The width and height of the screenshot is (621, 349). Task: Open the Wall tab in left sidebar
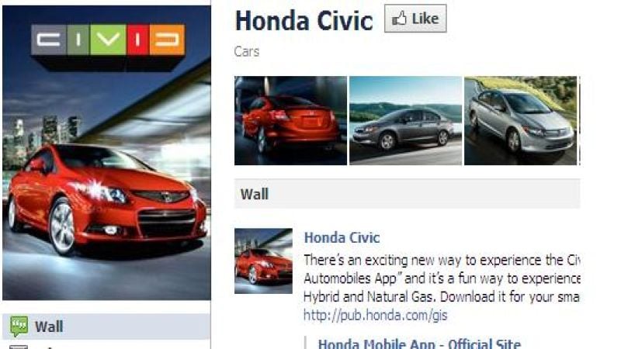click(106, 327)
